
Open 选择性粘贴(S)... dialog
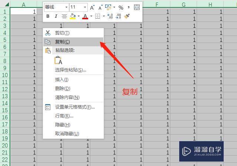point(73,70)
